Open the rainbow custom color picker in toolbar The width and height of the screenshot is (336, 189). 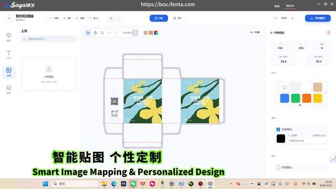[x=156, y=33]
